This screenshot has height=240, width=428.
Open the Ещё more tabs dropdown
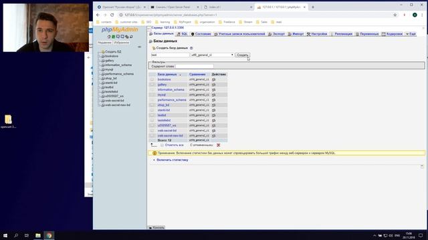[x=411, y=34]
